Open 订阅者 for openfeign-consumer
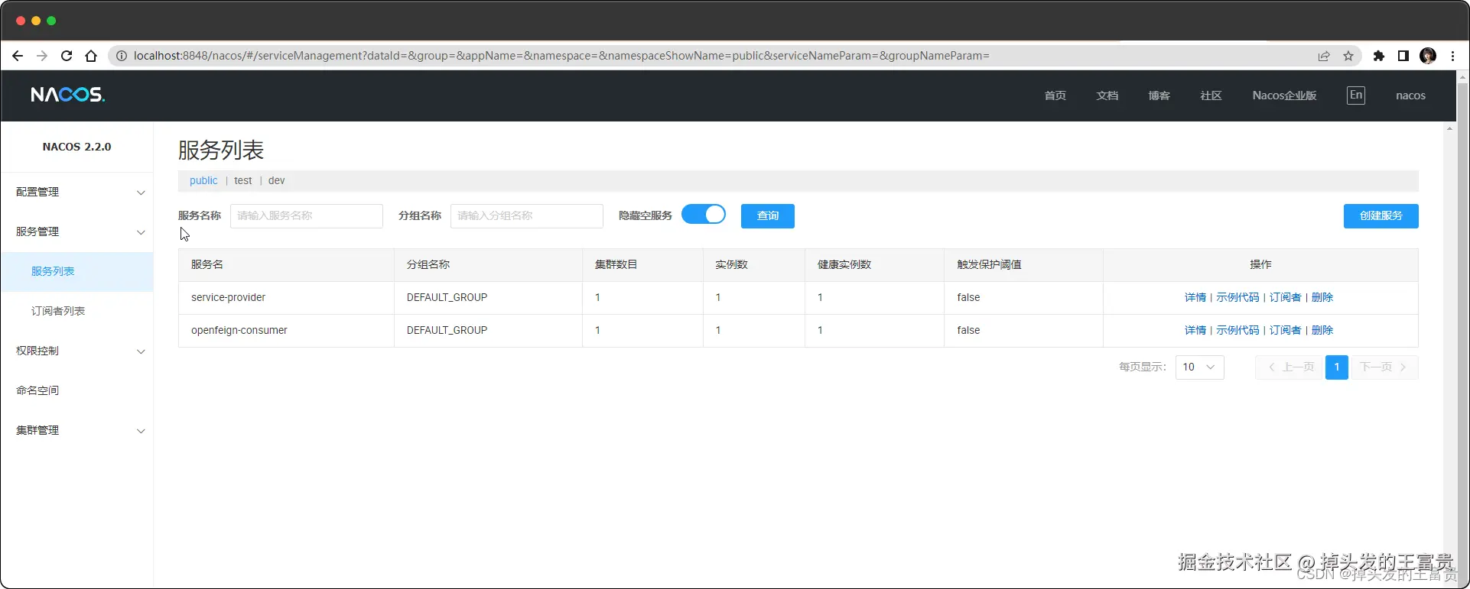 click(1285, 330)
